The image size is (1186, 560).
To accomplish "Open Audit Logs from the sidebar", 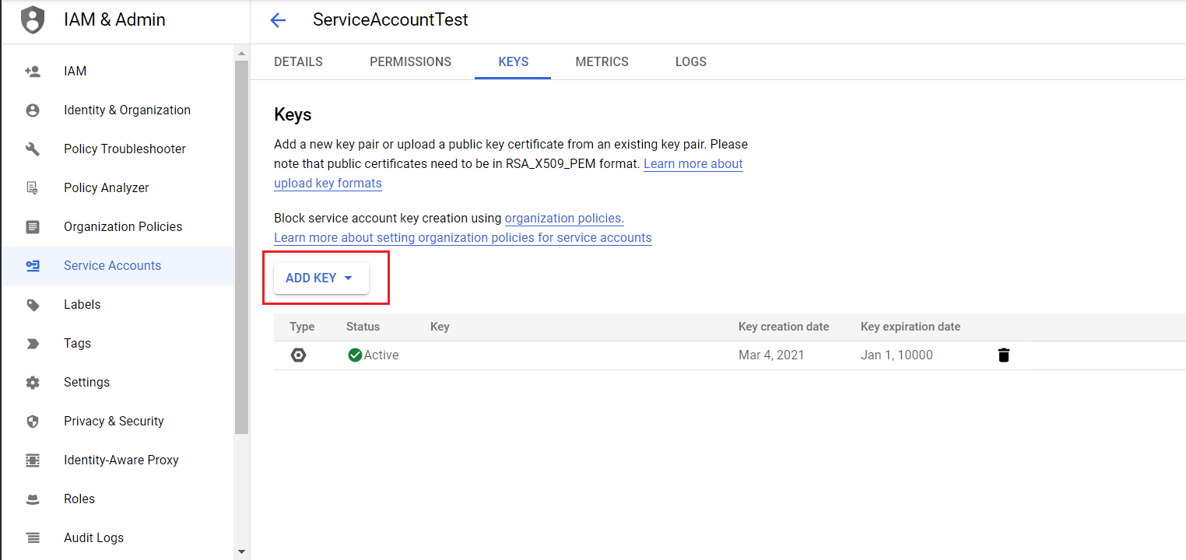I will pos(93,538).
